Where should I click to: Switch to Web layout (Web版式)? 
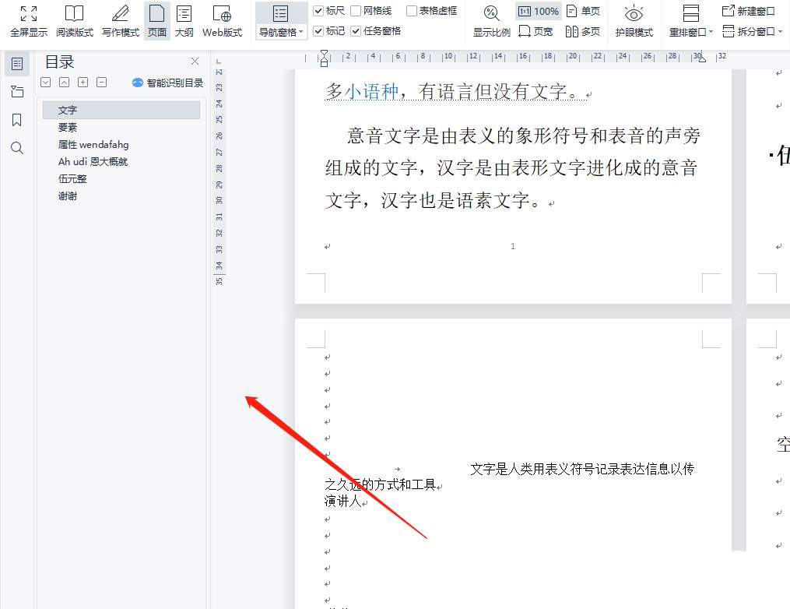[222, 21]
